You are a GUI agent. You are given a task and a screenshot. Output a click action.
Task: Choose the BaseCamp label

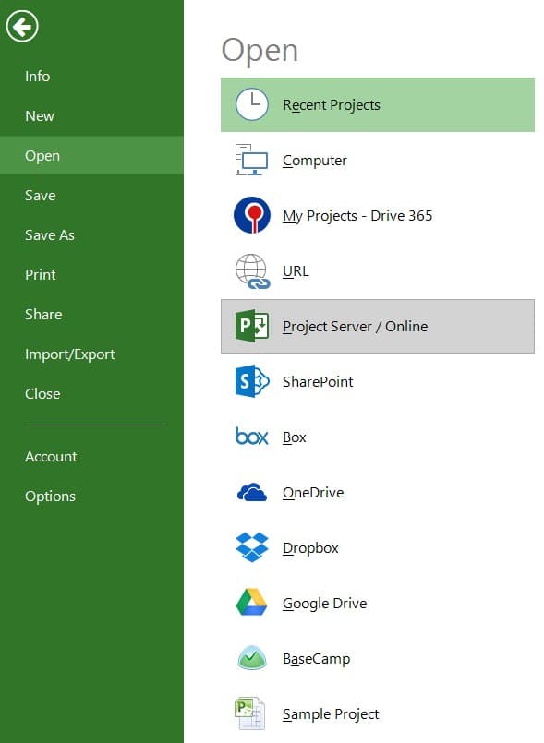(x=317, y=659)
